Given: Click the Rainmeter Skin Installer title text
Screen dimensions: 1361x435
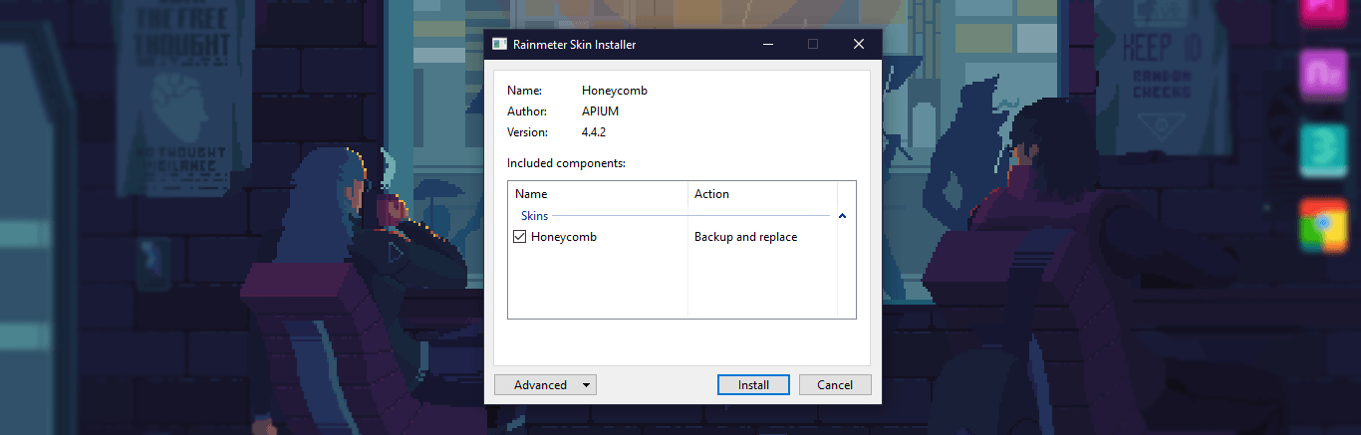Looking at the screenshot, I should [x=574, y=45].
